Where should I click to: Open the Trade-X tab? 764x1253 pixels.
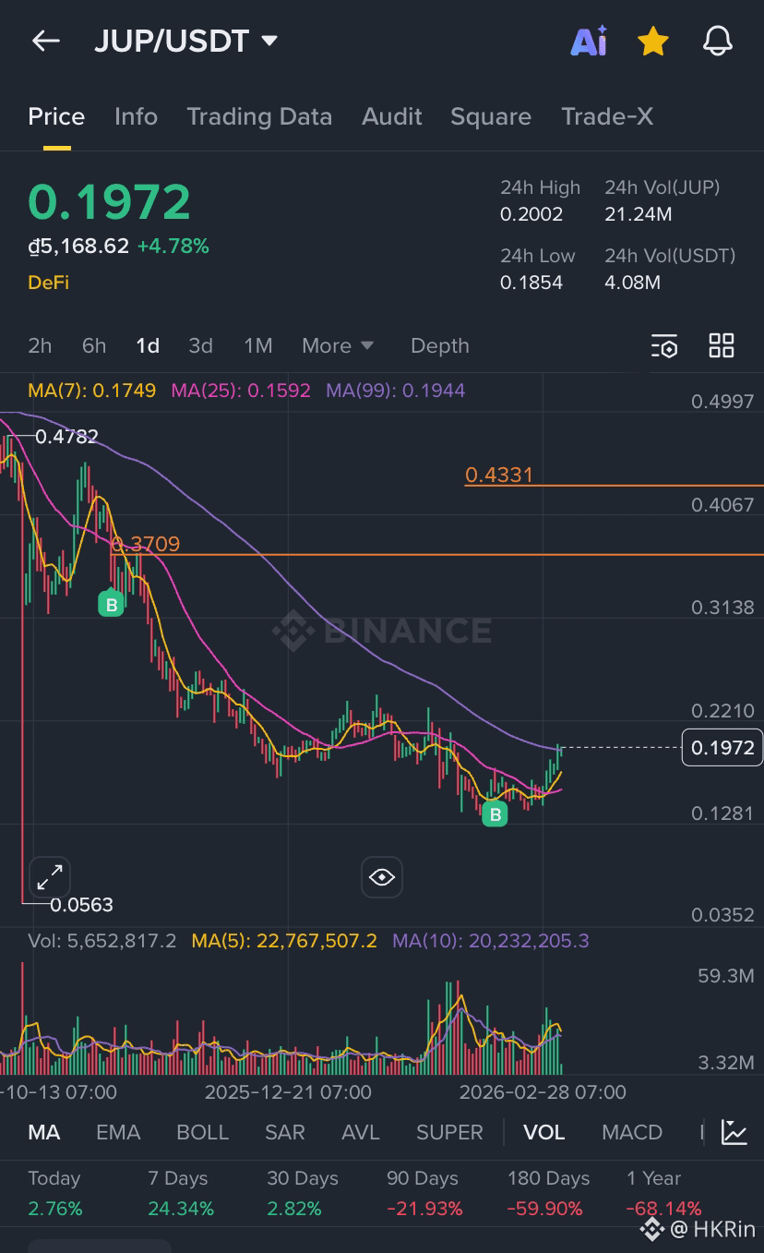pyautogui.click(x=607, y=116)
